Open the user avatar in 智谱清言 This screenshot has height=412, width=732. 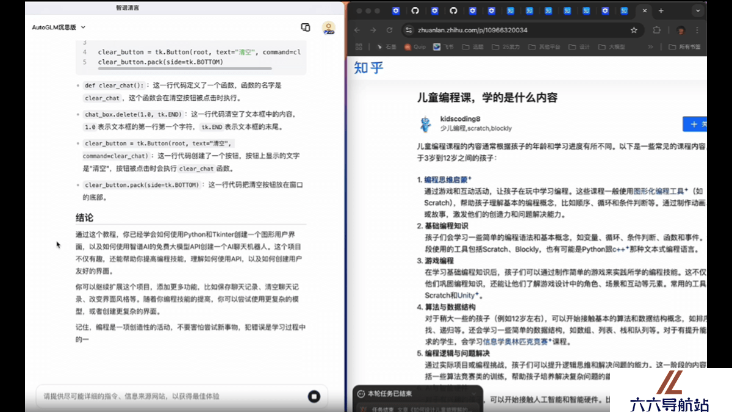(329, 27)
